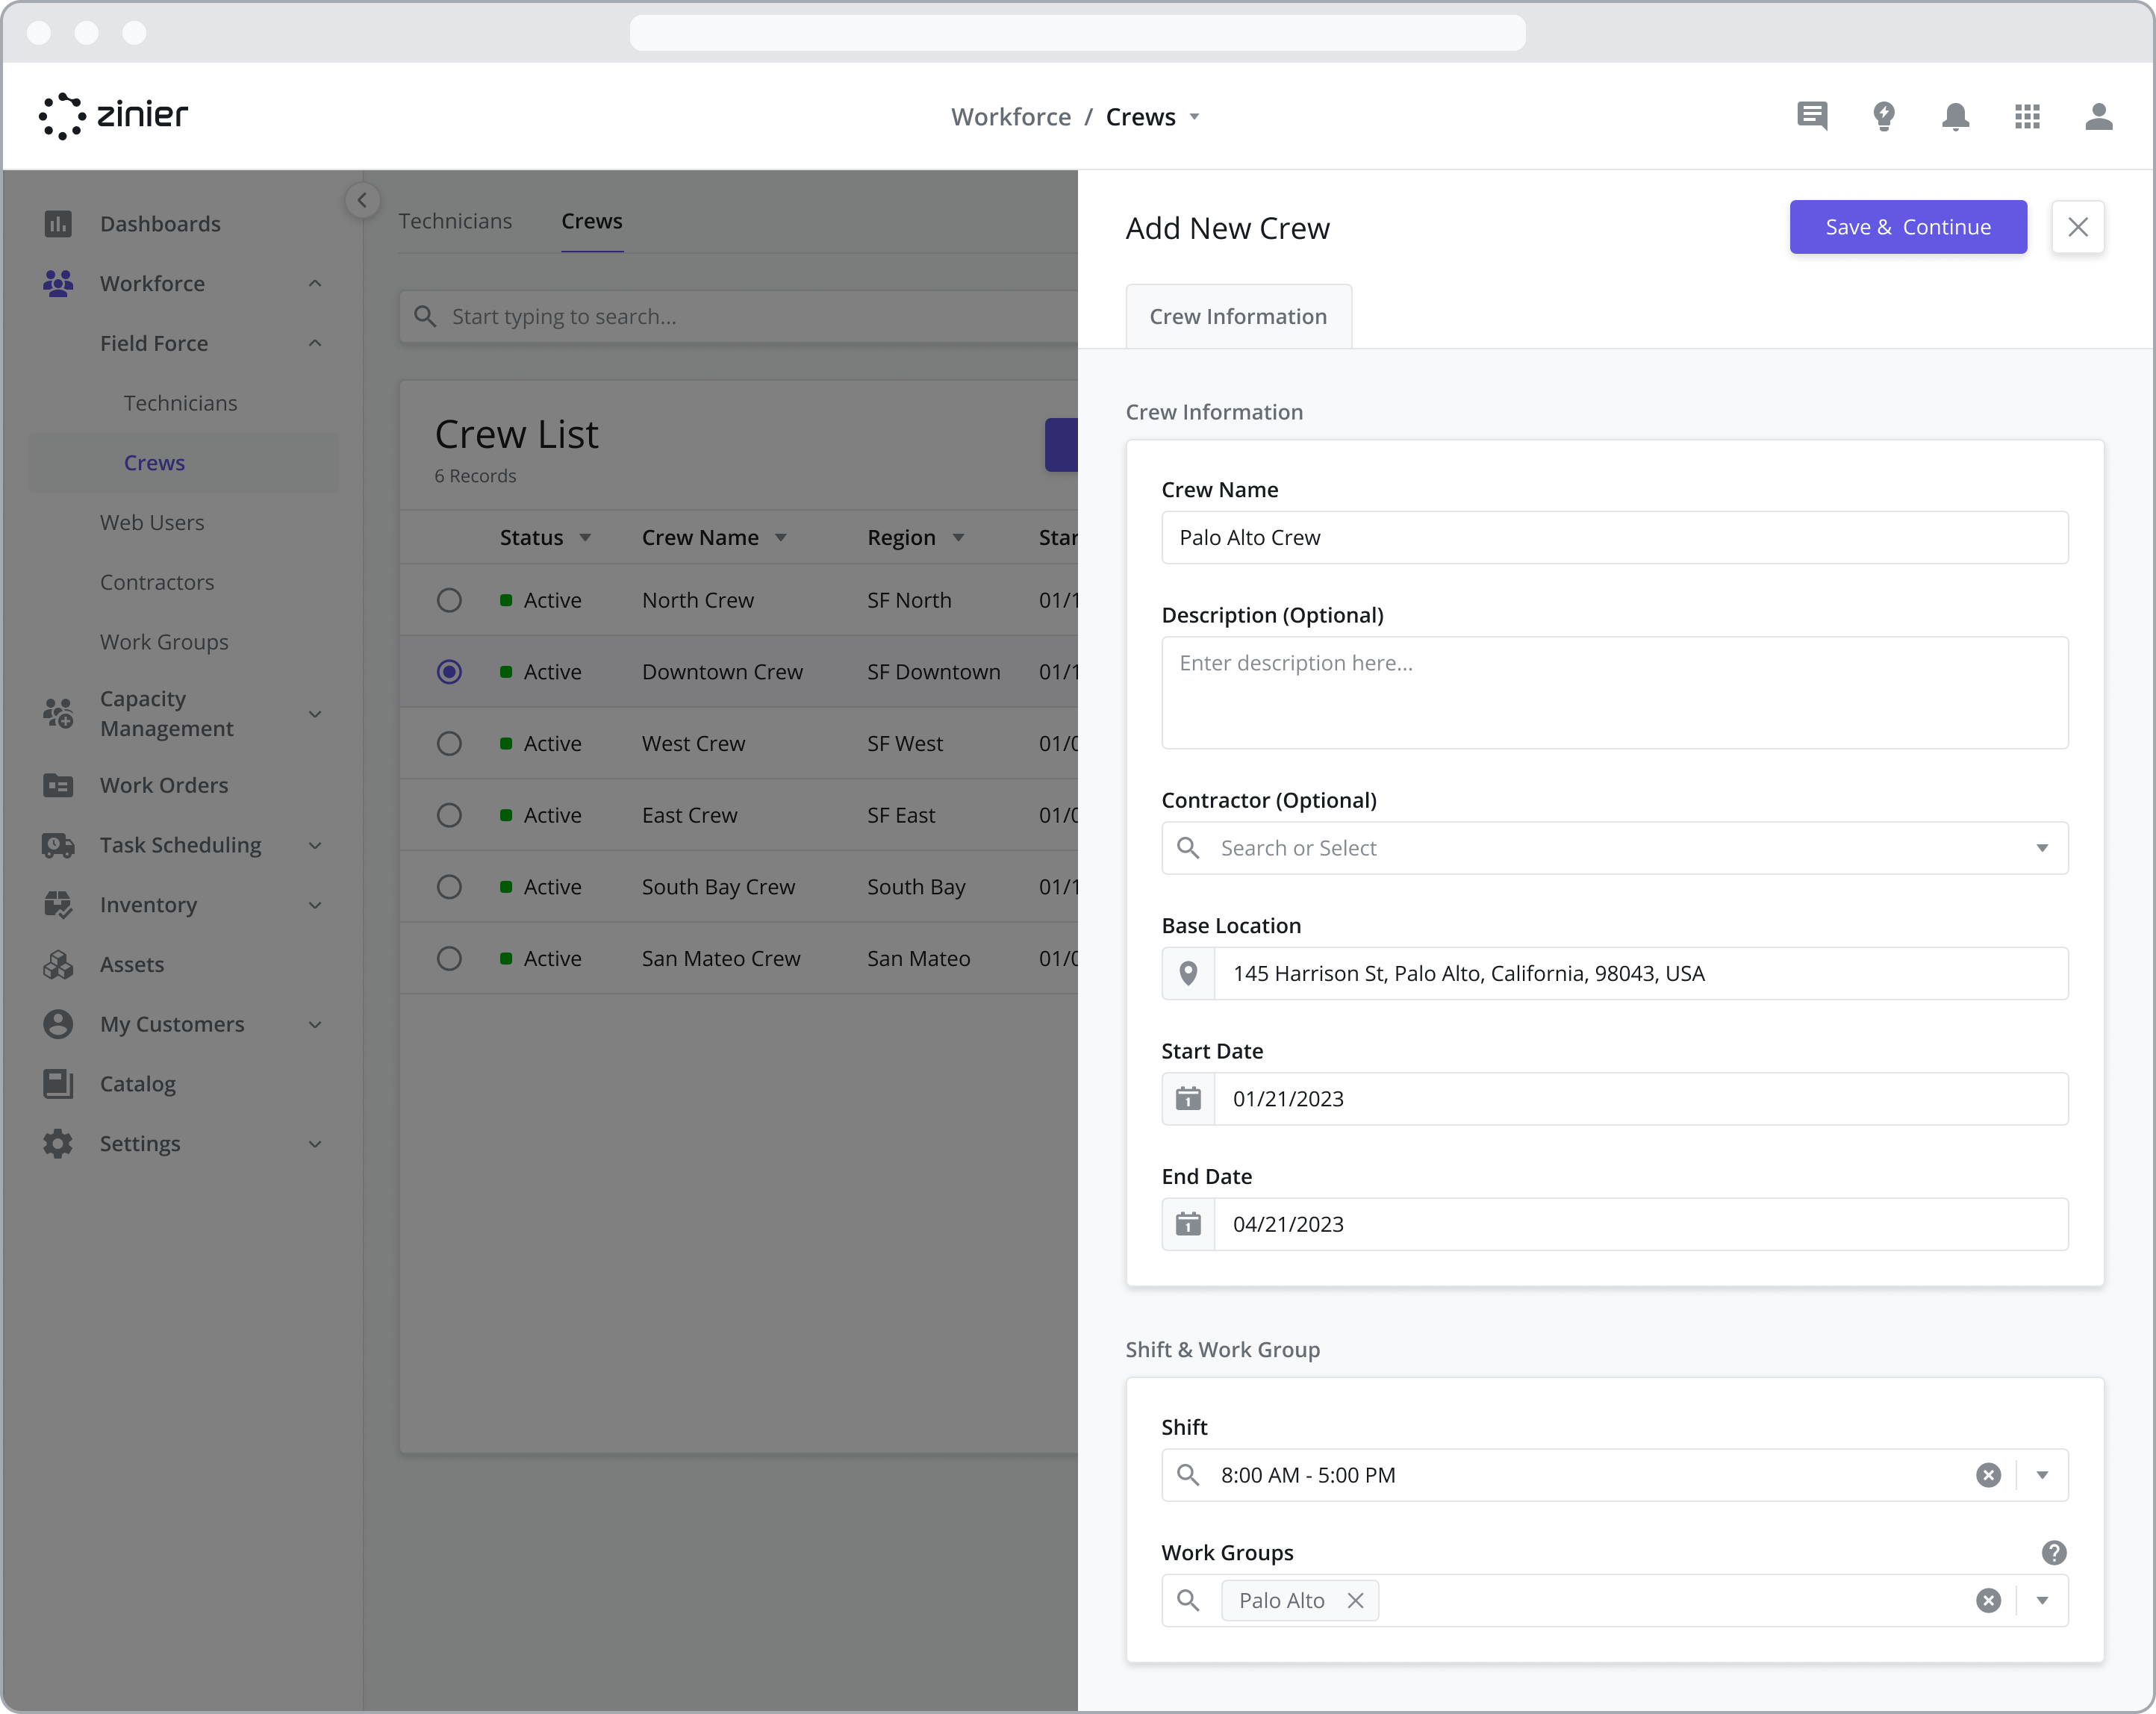Click the Workforce people icon
The image size is (2156, 1714).
tap(58, 283)
